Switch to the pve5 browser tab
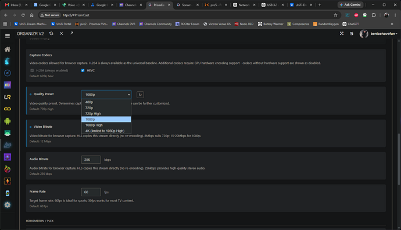Viewport: 401px width, 230px height. pos(216,5)
